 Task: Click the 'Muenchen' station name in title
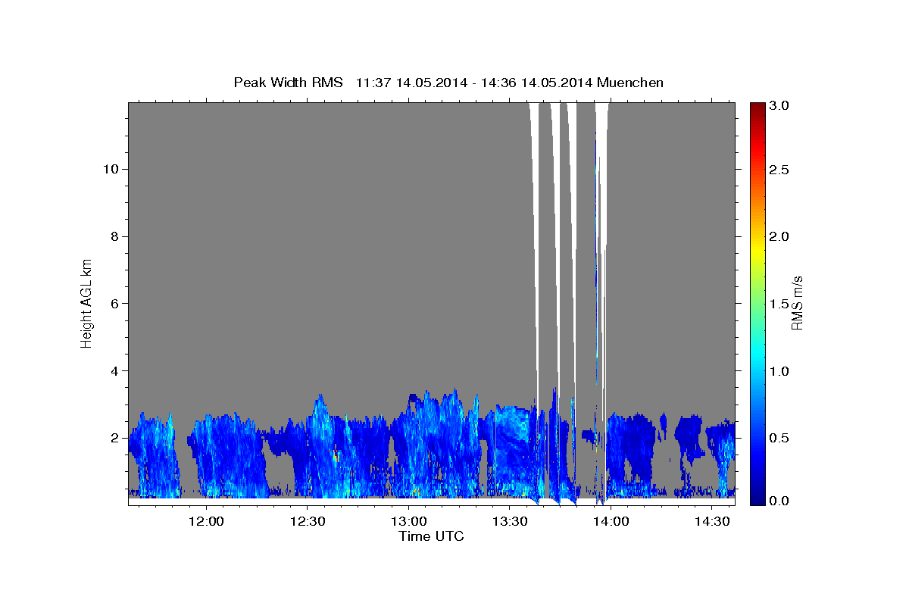[x=630, y=82]
